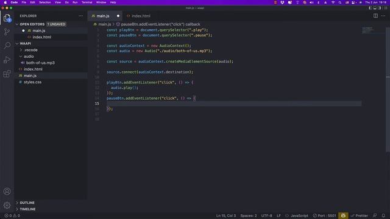This screenshot has height=219, width=390.
Task: Expand the Outline section
Action: 27,203
